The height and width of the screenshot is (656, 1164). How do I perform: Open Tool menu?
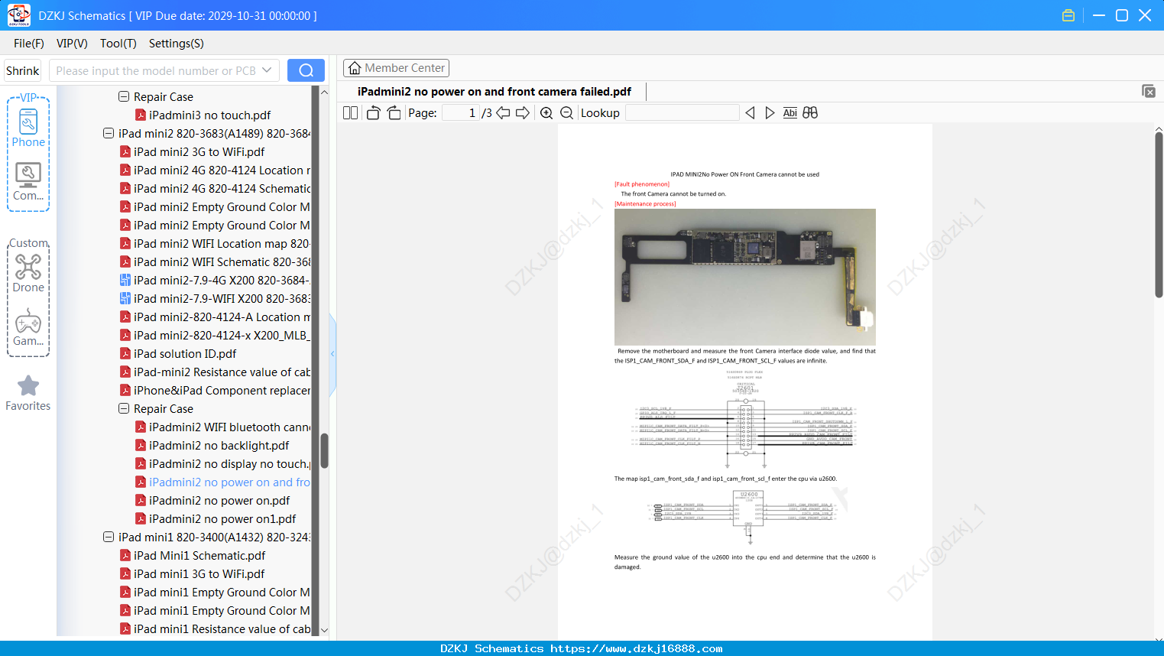118,44
